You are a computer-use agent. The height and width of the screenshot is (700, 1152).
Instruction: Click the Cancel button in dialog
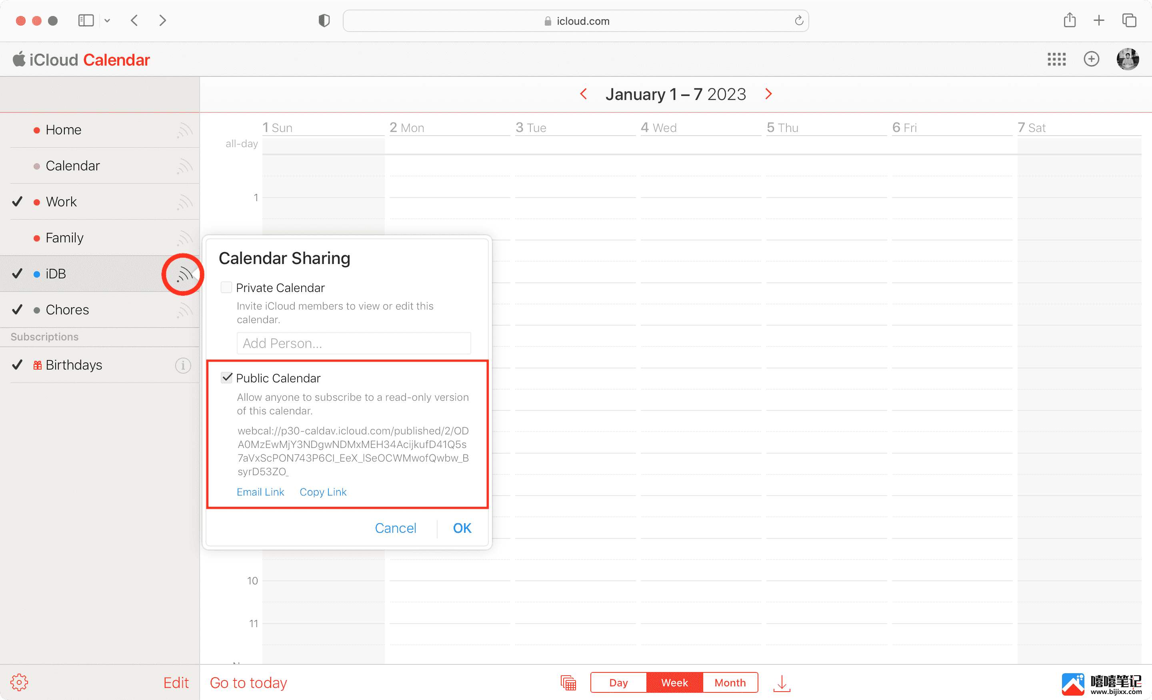pyautogui.click(x=395, y=528)
